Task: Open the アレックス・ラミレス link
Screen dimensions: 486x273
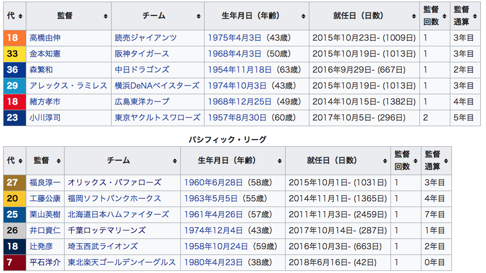Action: (68, 86)
